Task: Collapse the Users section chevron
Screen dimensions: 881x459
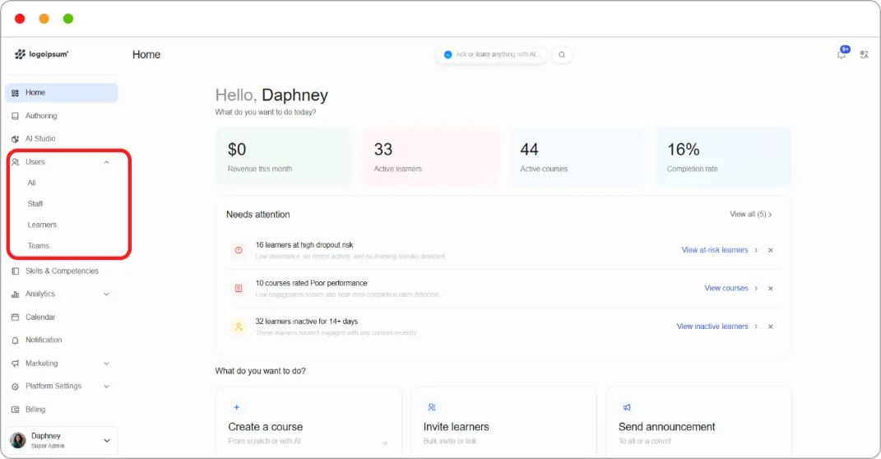Action: 106,162
